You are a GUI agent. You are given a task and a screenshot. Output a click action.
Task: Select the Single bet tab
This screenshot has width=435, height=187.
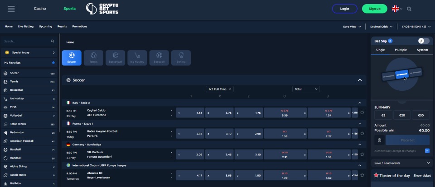pos(380,50)
